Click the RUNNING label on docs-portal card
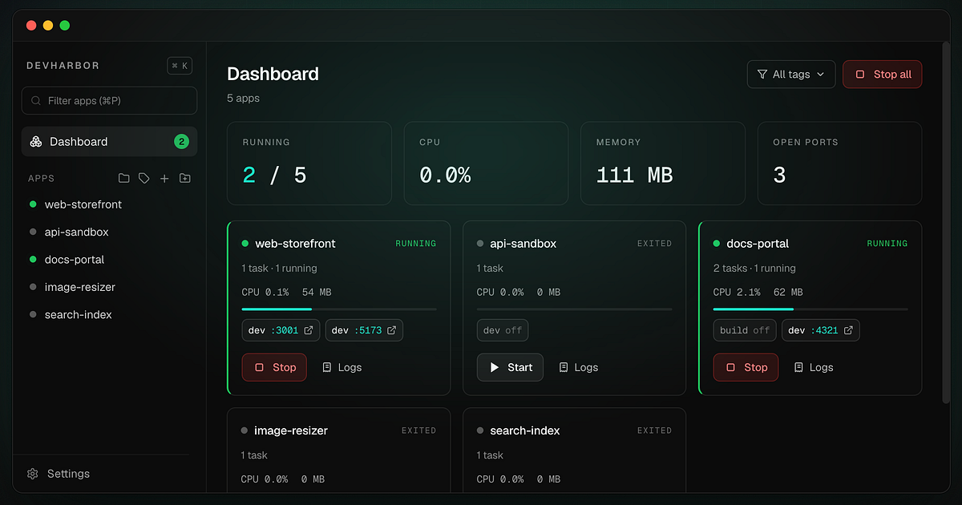 pos(887,244)
